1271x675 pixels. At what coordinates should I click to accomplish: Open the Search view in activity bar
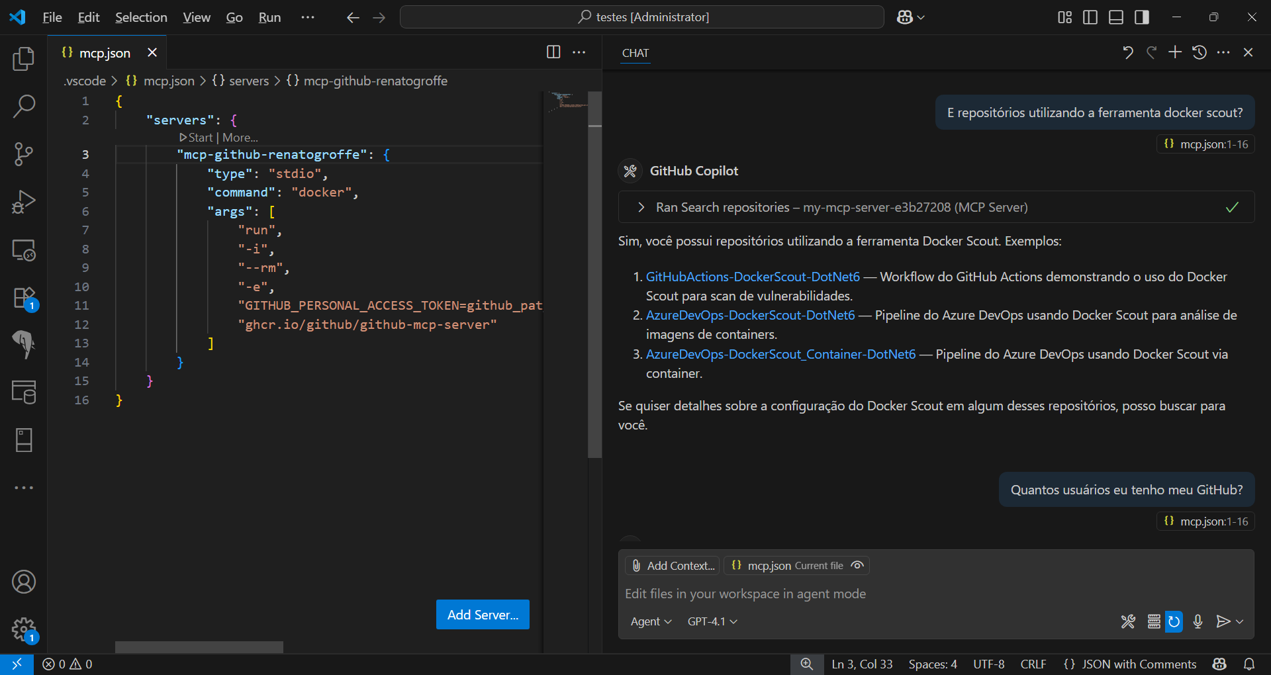[24, 106]
